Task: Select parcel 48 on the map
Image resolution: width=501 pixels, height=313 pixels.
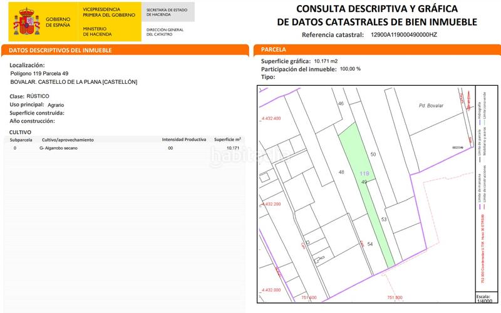Action: pos(341,172)
